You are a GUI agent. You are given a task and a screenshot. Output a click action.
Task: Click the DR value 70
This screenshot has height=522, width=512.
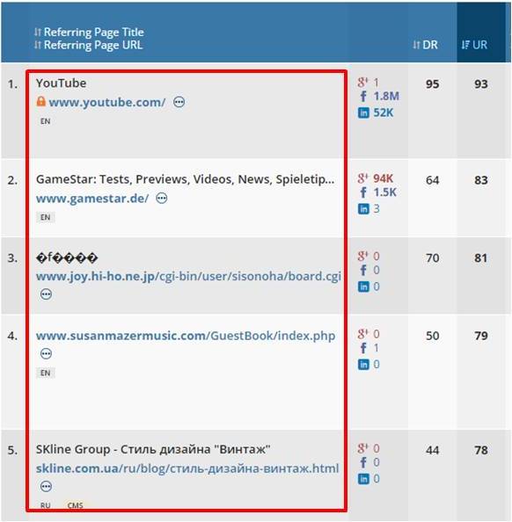(432, 258)
